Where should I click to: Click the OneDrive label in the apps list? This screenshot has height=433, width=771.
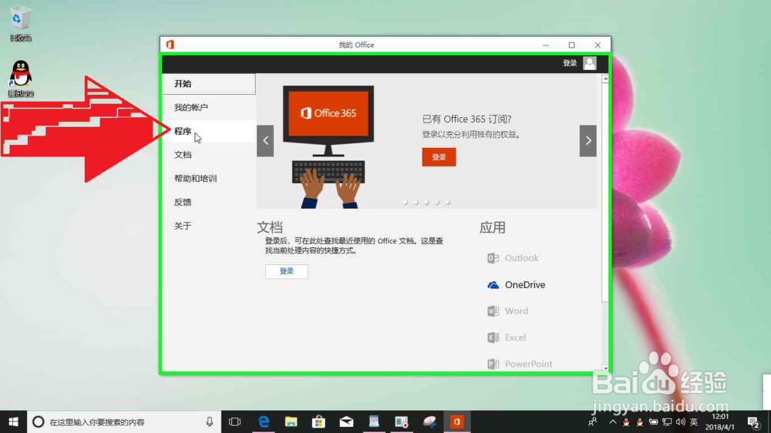524,285
